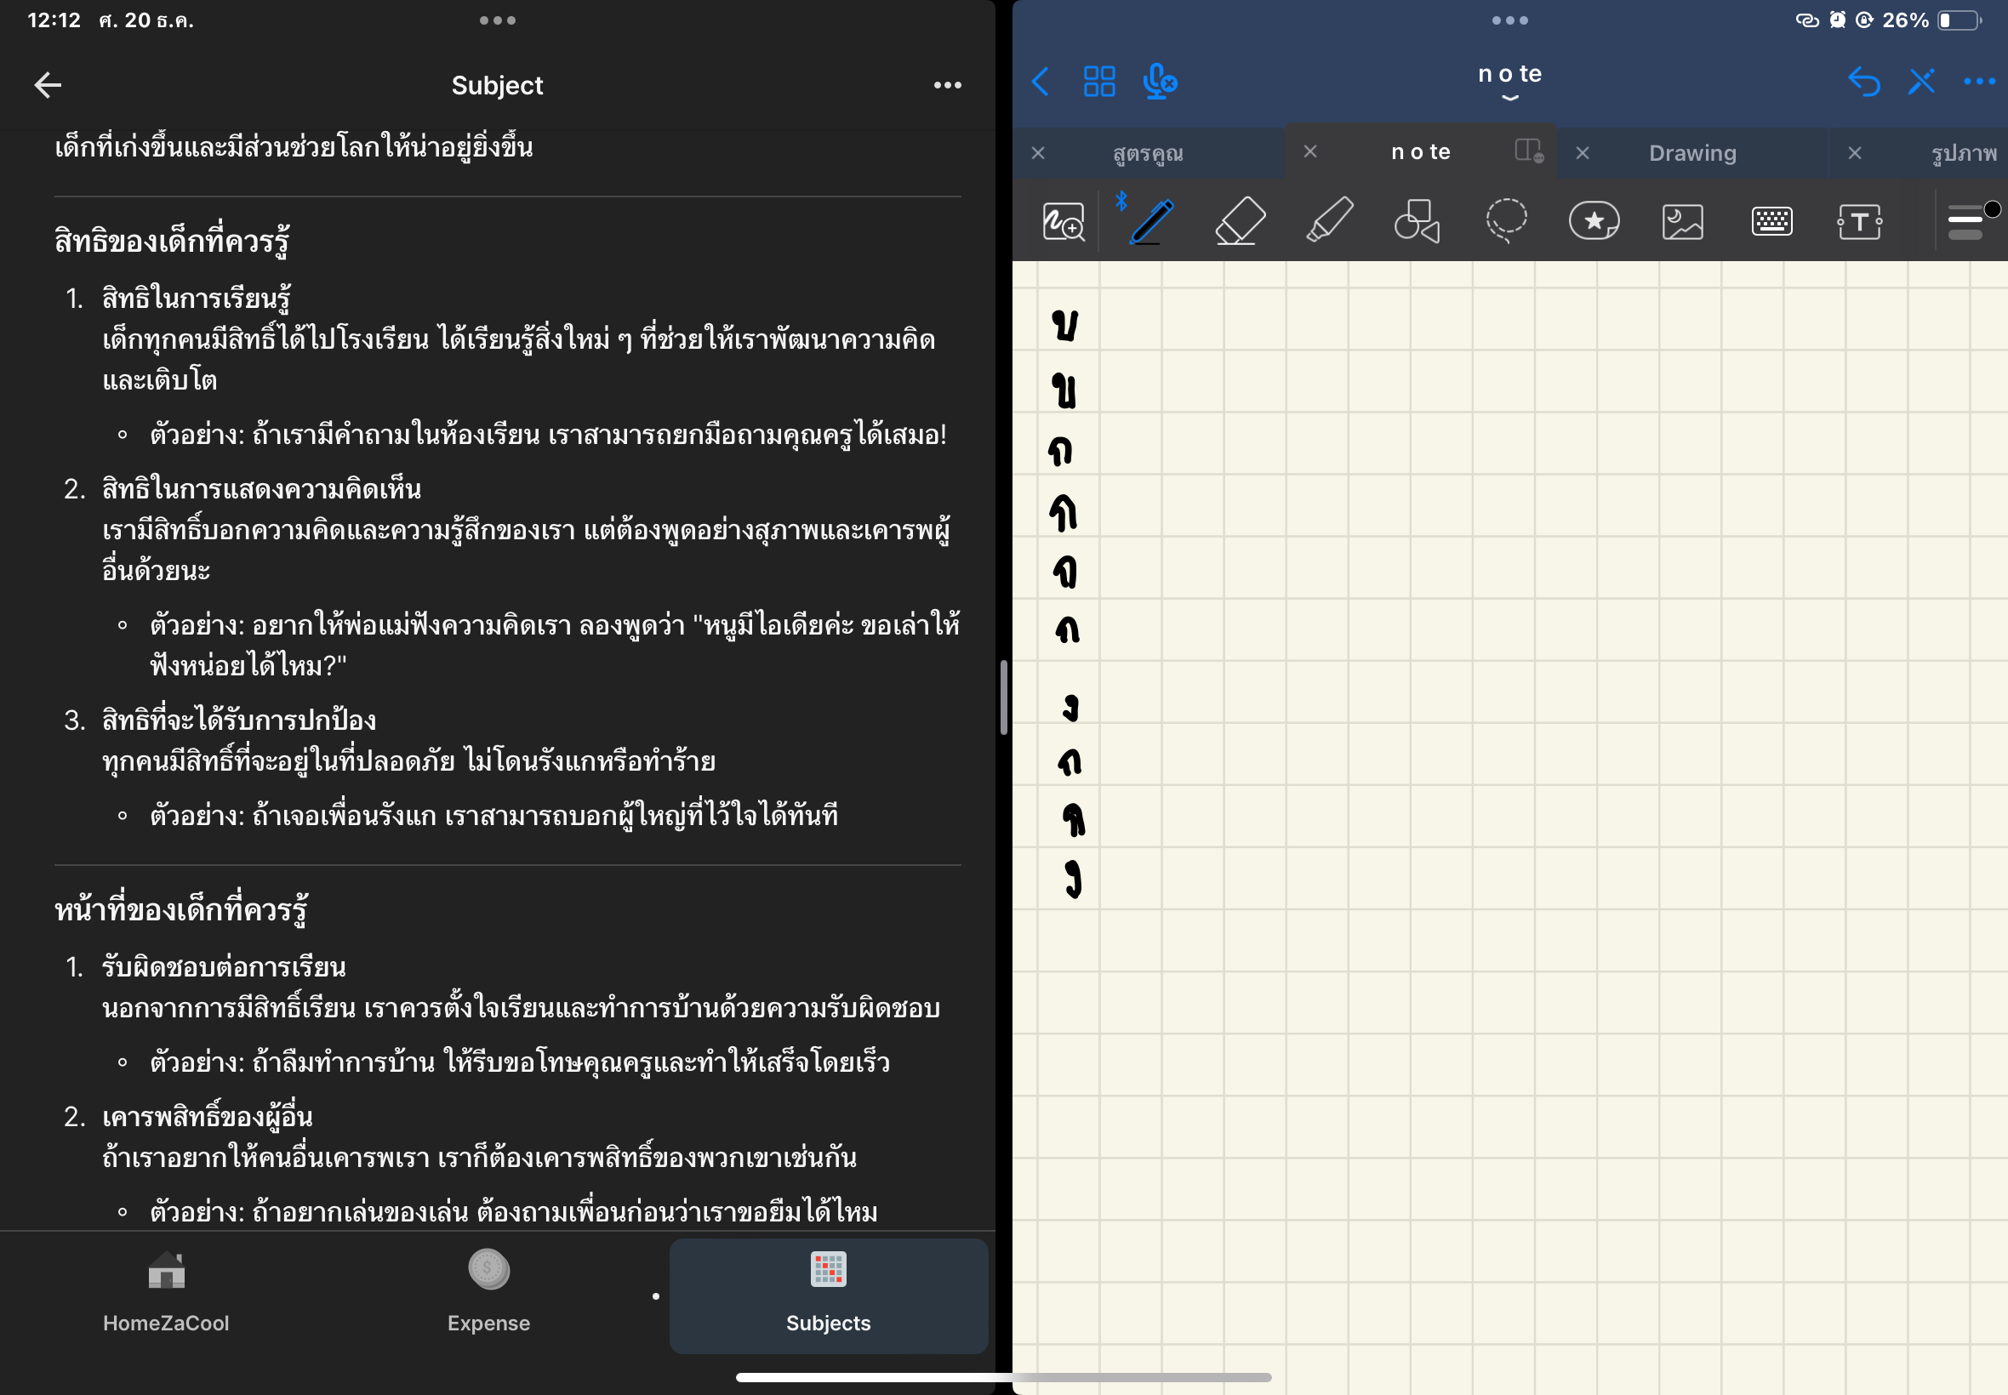Select the Lasso selection tool

pyautogui.click(x=1505, y=221)
